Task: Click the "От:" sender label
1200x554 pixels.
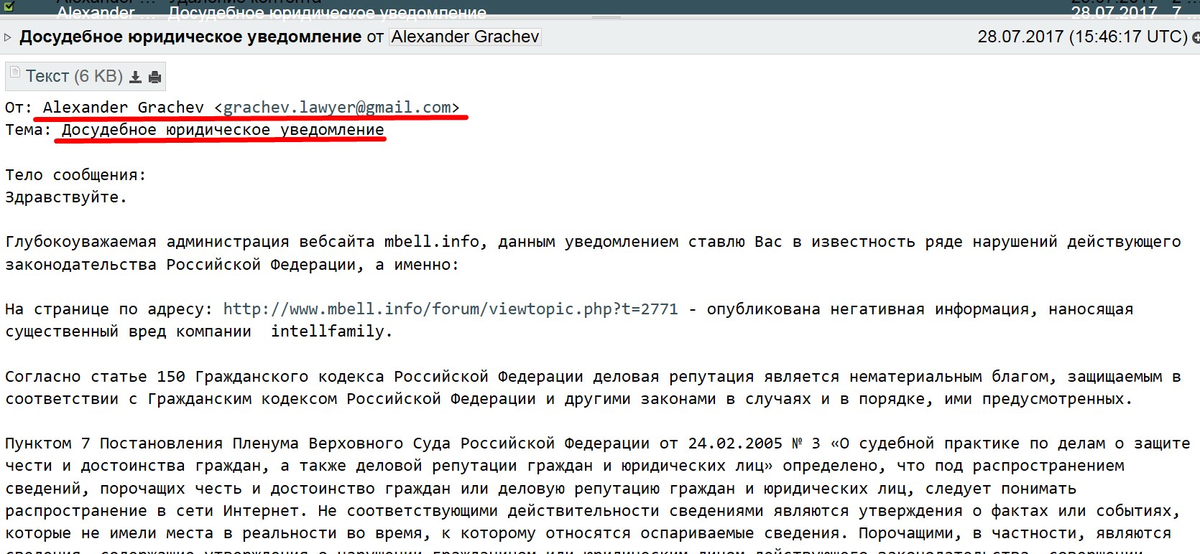Action: pos(19,108)
